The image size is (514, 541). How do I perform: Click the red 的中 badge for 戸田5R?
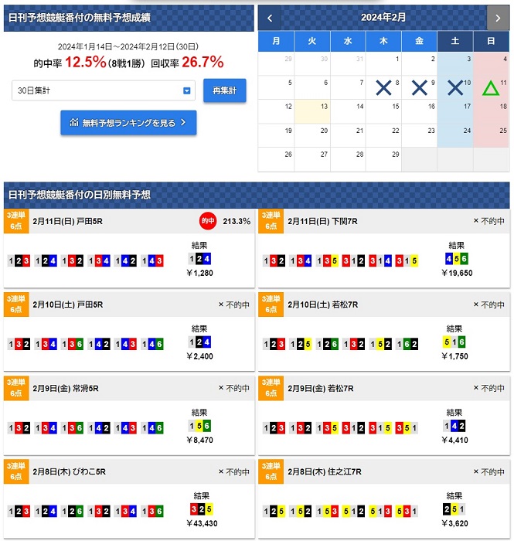coord(207,222)
